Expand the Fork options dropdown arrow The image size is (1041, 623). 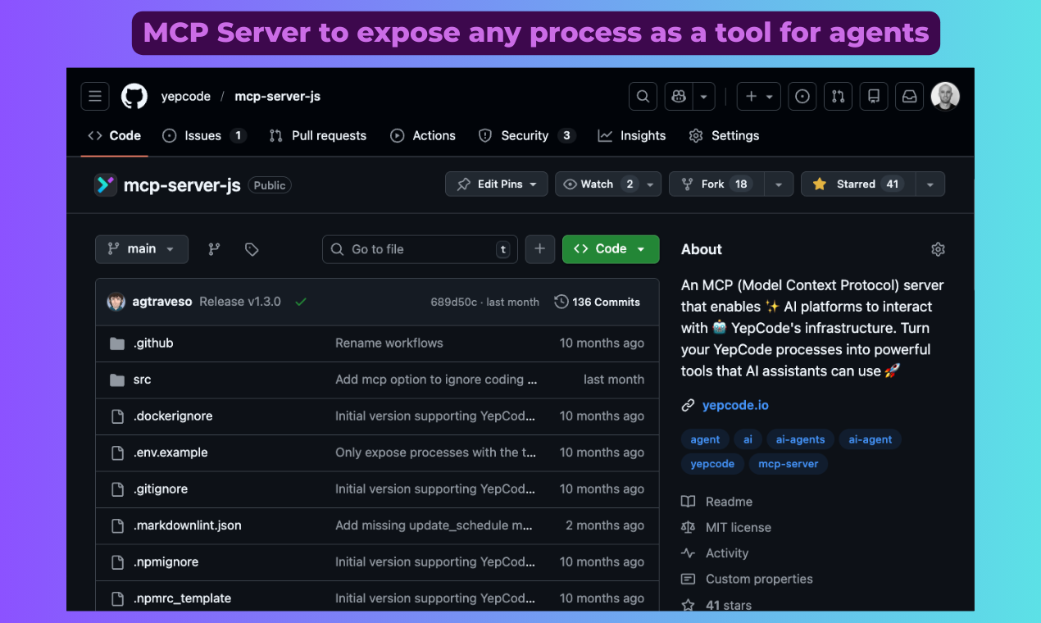click(778, 184)
